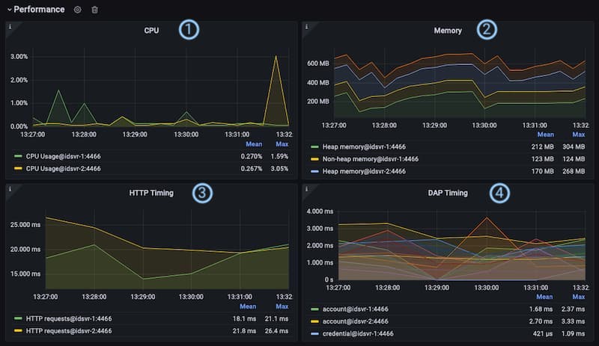Open the Memory panel title menu
Image resolution: width=599 pixels, height=346 pixels.
pos(448,31)
